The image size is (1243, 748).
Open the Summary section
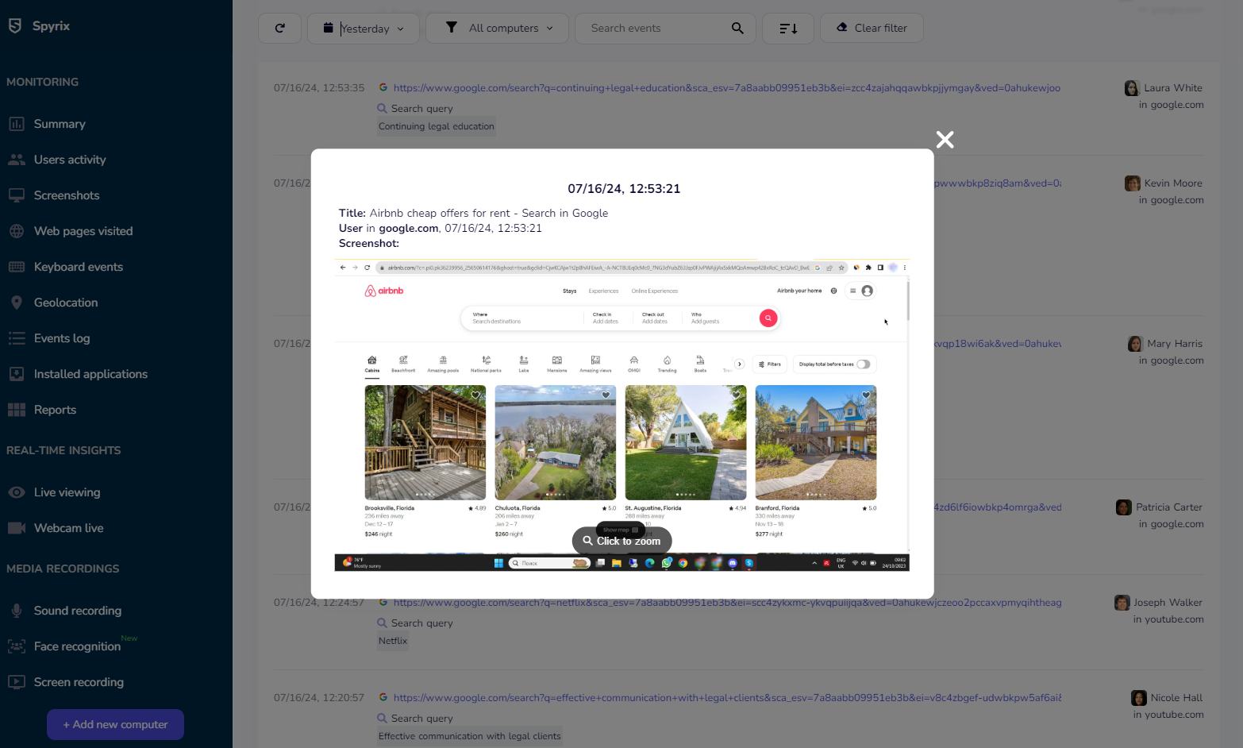coord(59,124)
